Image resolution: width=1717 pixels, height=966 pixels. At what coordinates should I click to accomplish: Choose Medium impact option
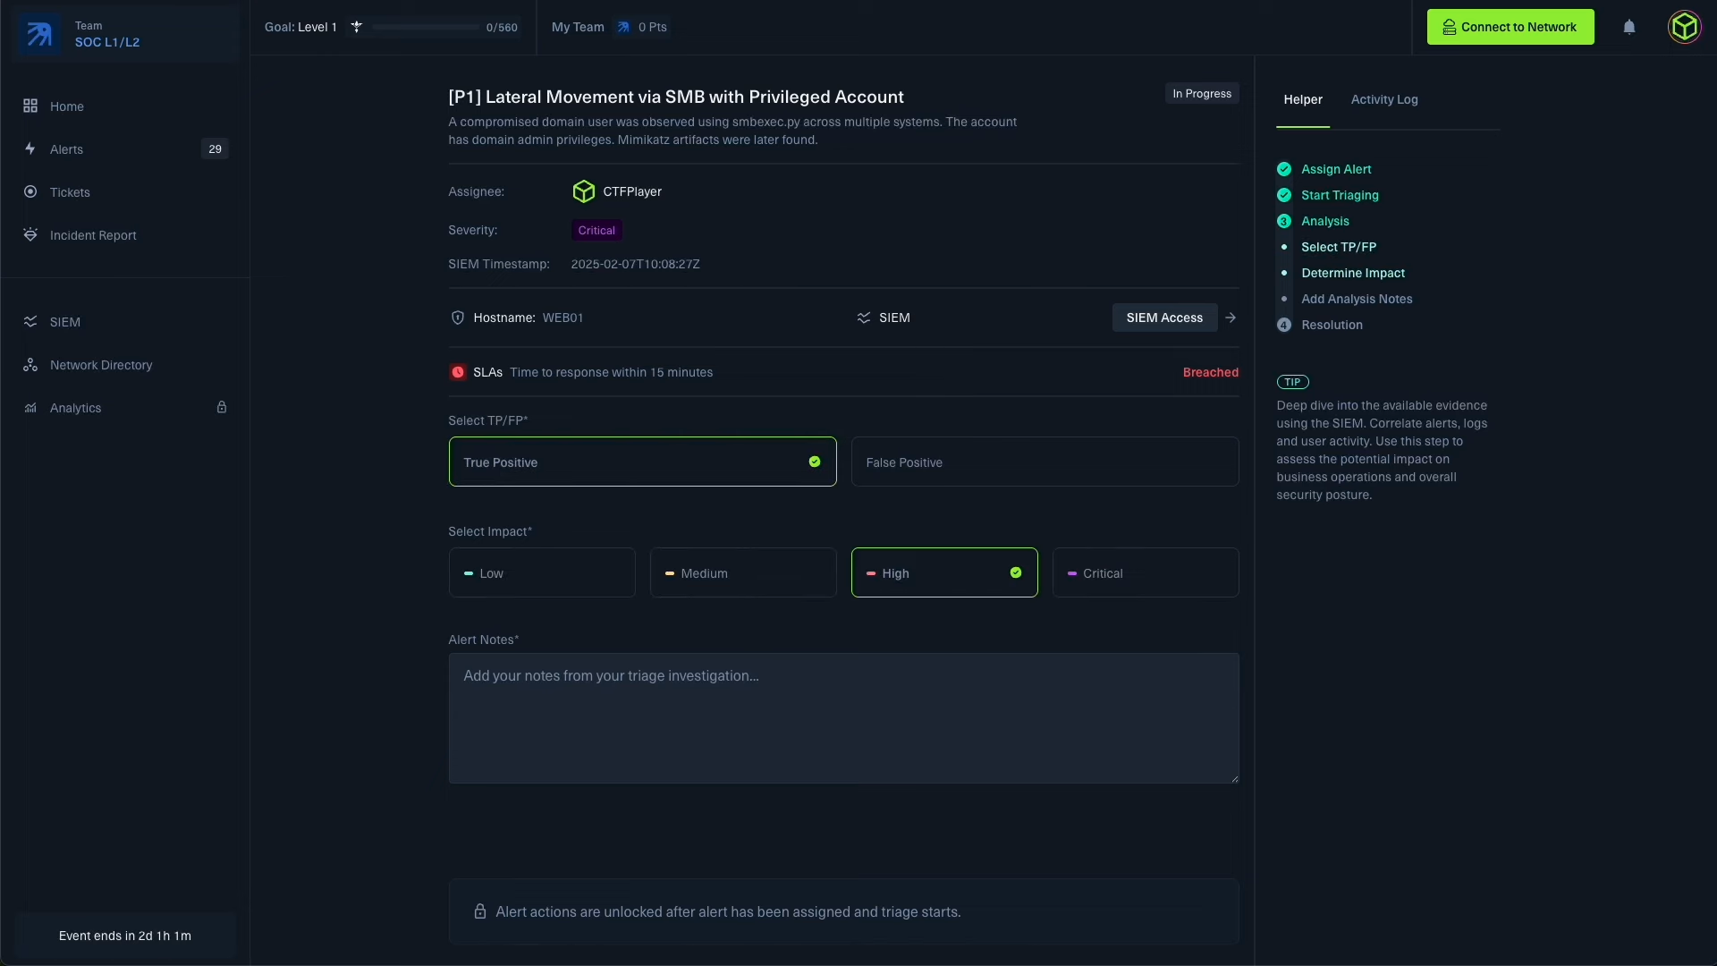pos(742,572)
